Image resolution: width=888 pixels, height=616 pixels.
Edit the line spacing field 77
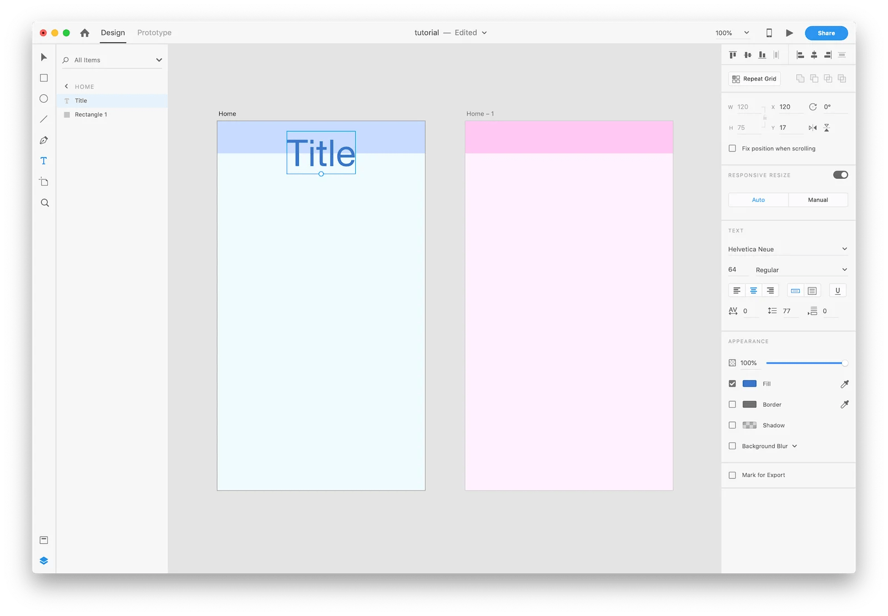tap(790, 311)
